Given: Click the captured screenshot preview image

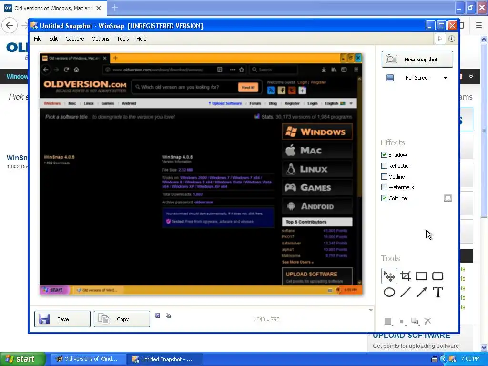Looking at the screenshot, I should pyautogui.click(x=201, y=173).
